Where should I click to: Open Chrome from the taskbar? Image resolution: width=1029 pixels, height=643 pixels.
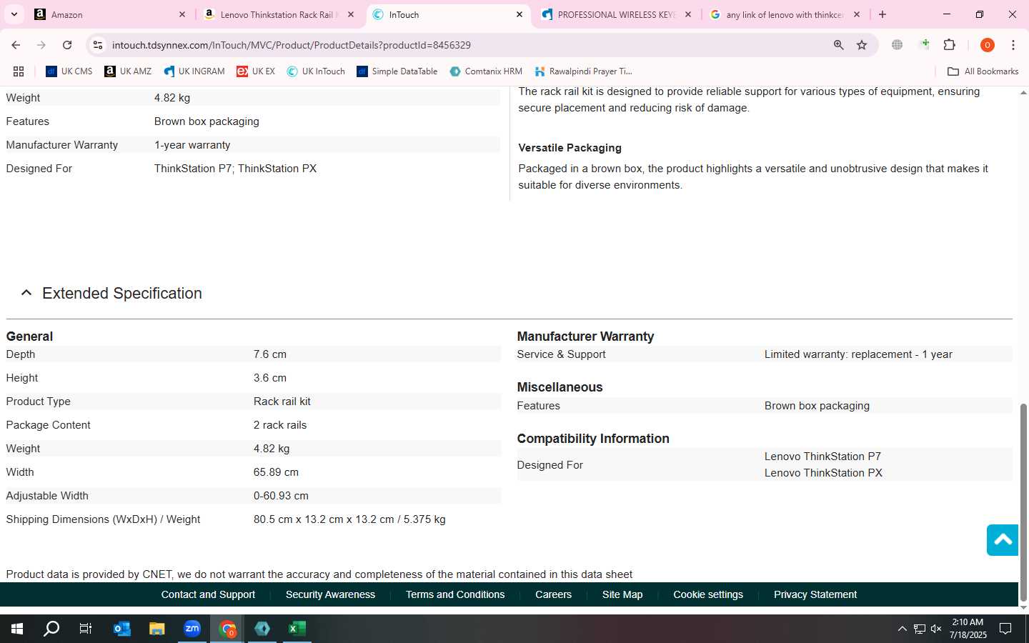(227, 629)
